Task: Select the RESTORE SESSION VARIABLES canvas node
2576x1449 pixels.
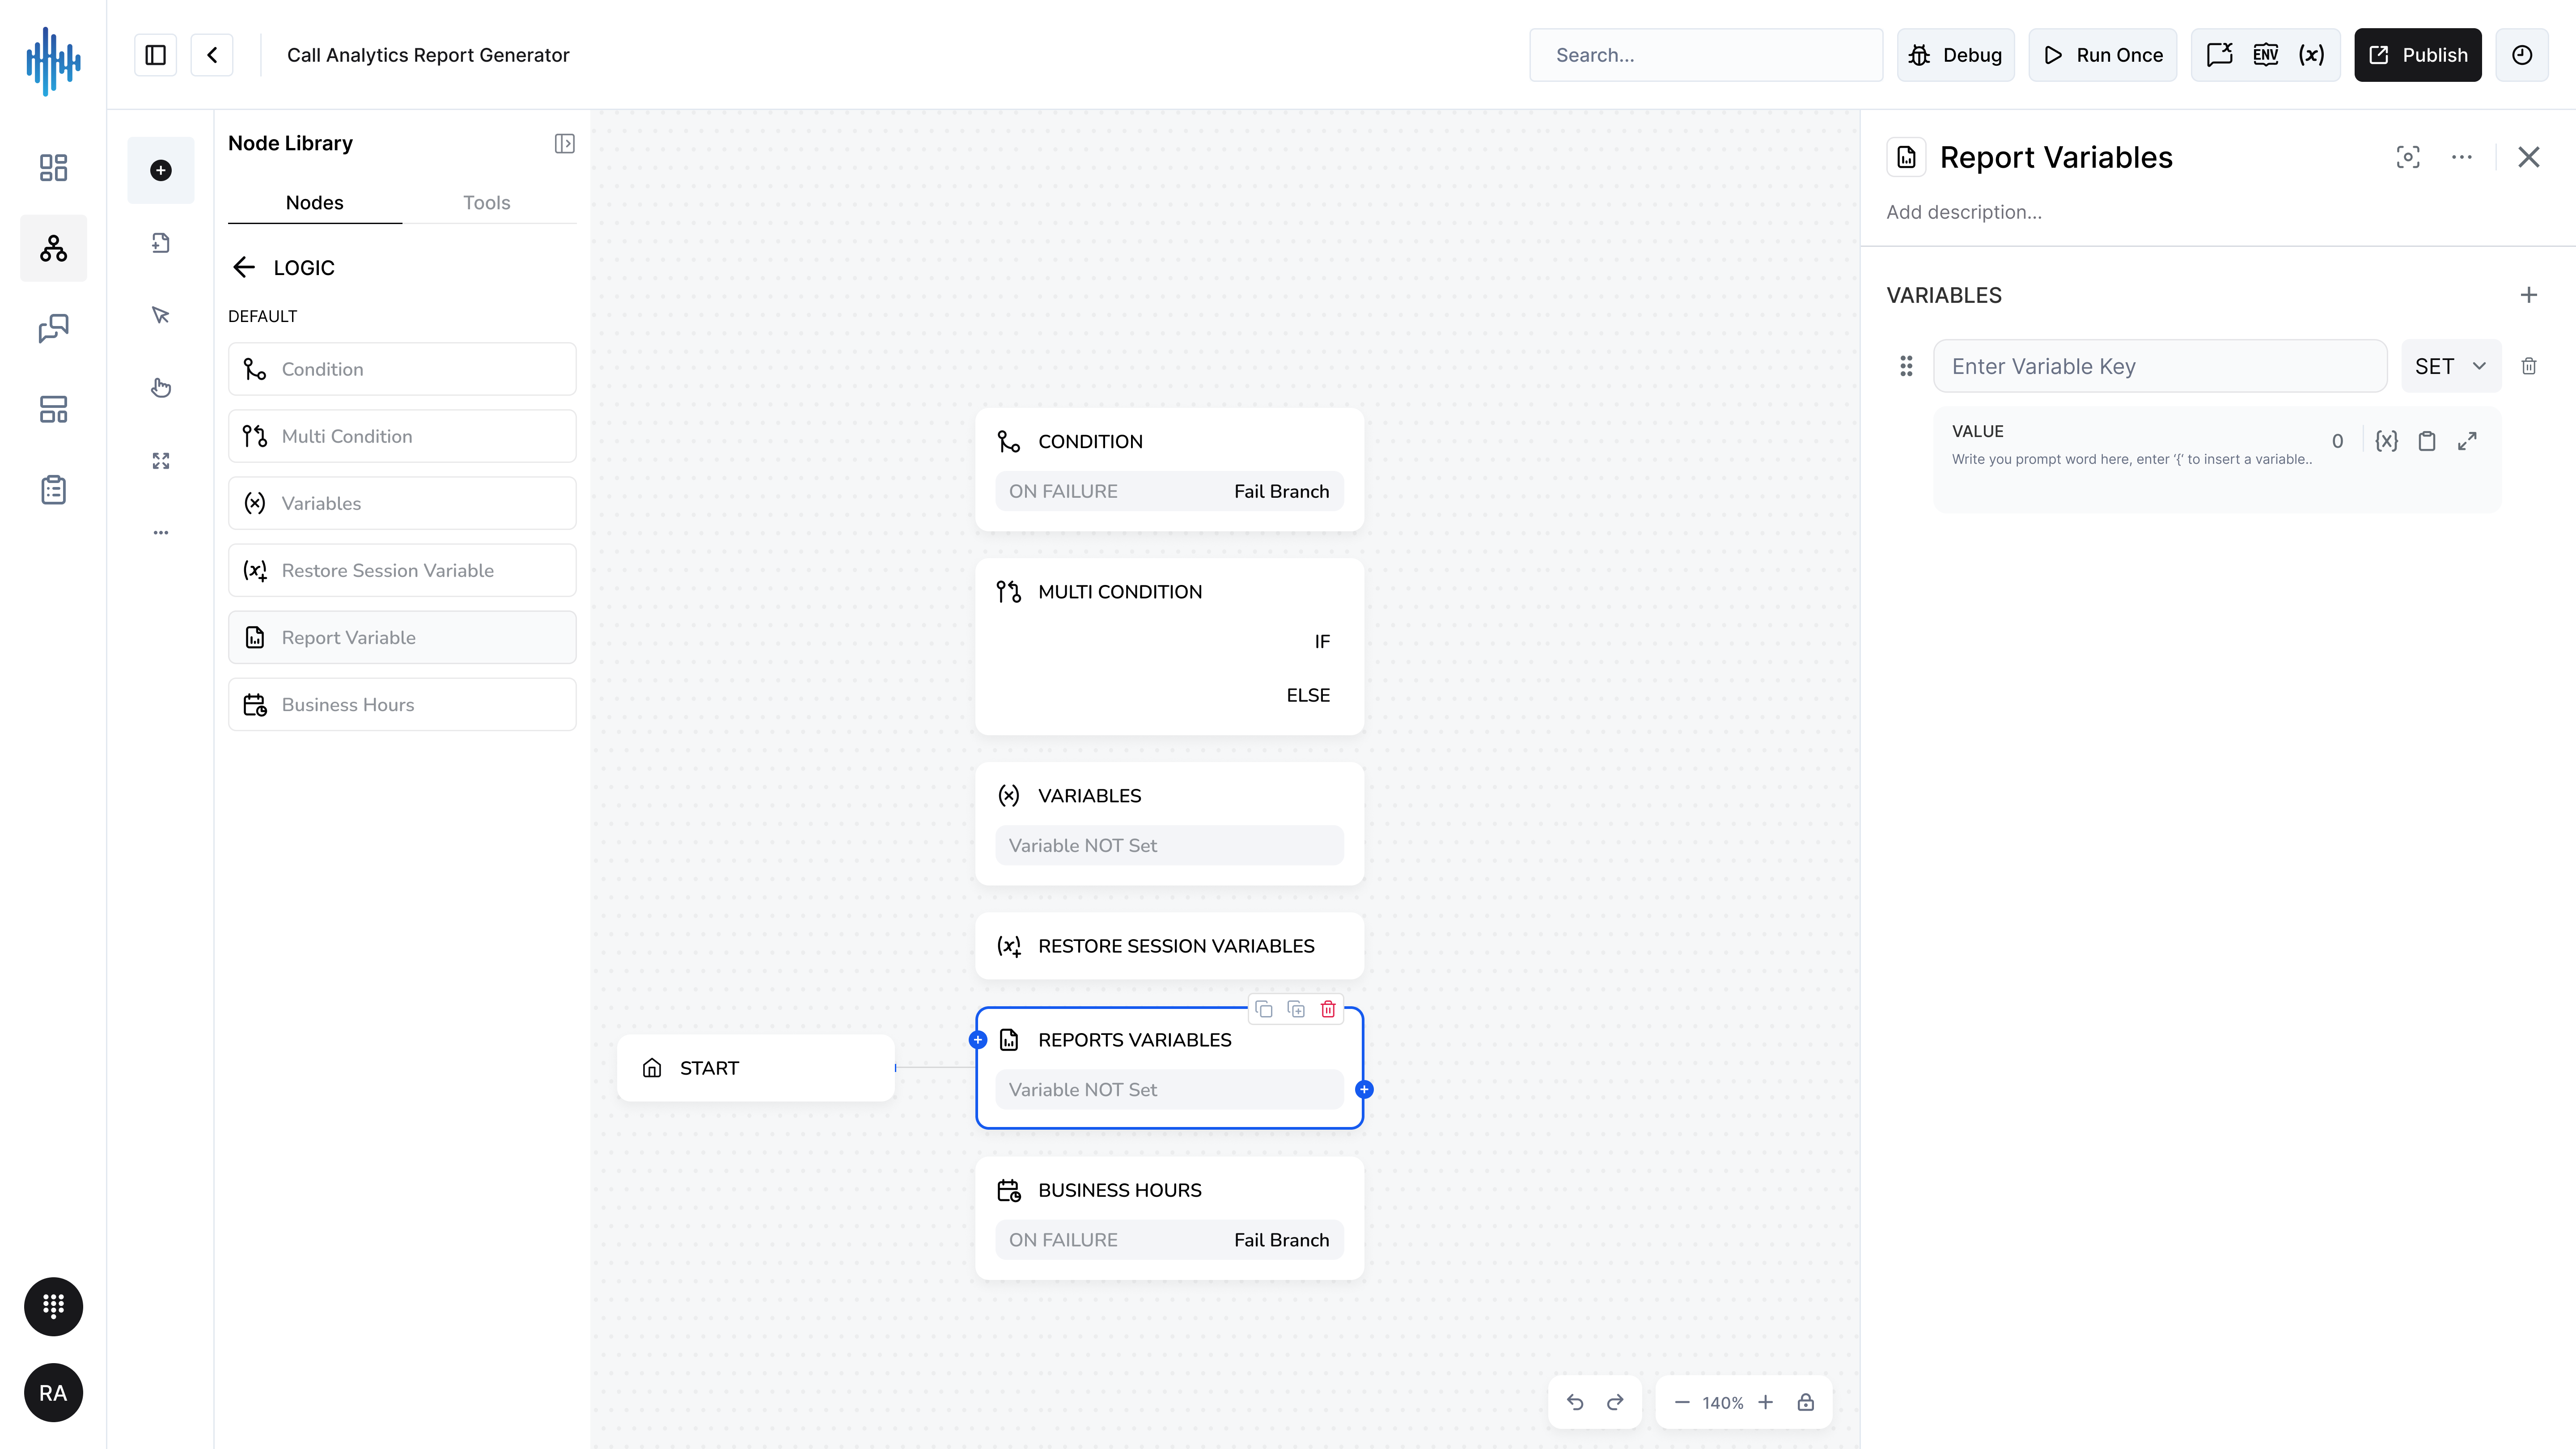Action: [1169, 946]
